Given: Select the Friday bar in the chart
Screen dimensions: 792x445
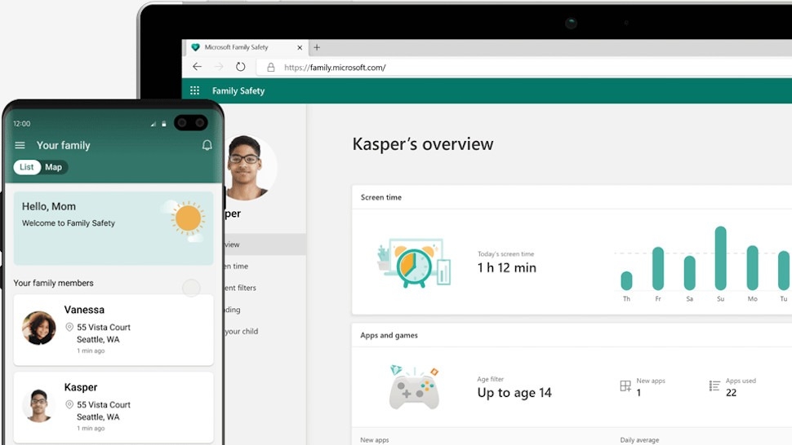Looking at the screenshot, I should click(x=657, y=269).
